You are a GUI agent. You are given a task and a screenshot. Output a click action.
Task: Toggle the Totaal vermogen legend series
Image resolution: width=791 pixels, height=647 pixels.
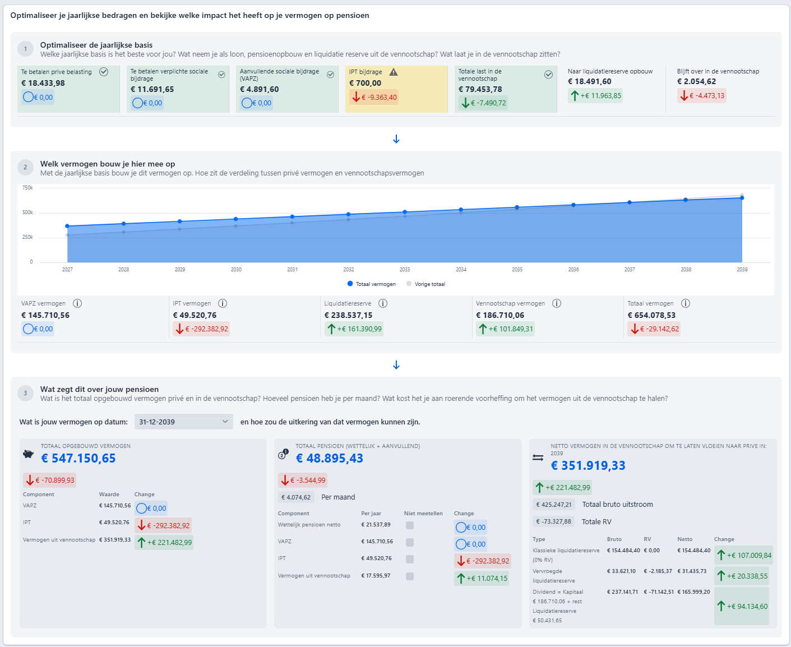tap(372, 284)
